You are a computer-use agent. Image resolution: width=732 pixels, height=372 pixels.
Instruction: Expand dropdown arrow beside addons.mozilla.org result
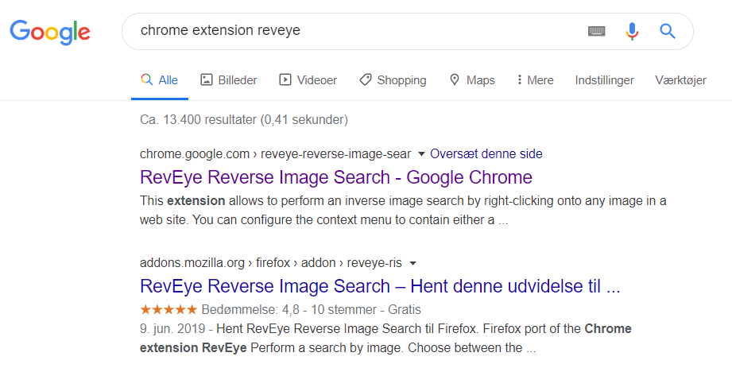click(412, 263)
